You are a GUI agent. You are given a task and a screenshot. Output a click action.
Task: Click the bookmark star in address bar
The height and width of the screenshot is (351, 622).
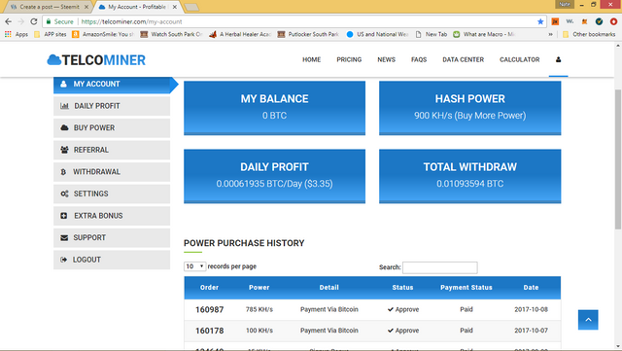point(540,21)
